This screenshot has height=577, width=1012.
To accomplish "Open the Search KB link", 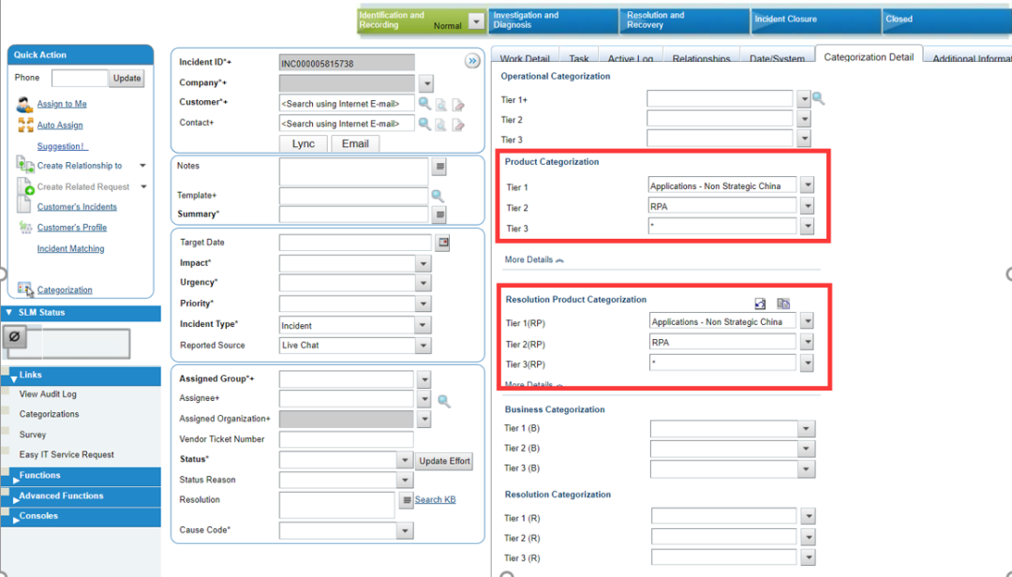I will [x=435, y=500].
